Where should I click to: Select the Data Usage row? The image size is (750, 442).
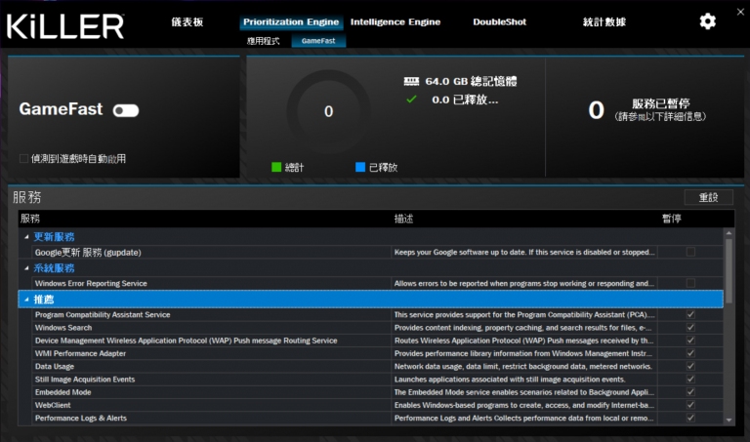click(x=378, y=366)
